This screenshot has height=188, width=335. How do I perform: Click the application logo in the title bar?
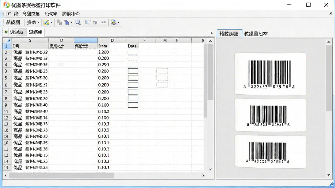(x=7, y=5)
